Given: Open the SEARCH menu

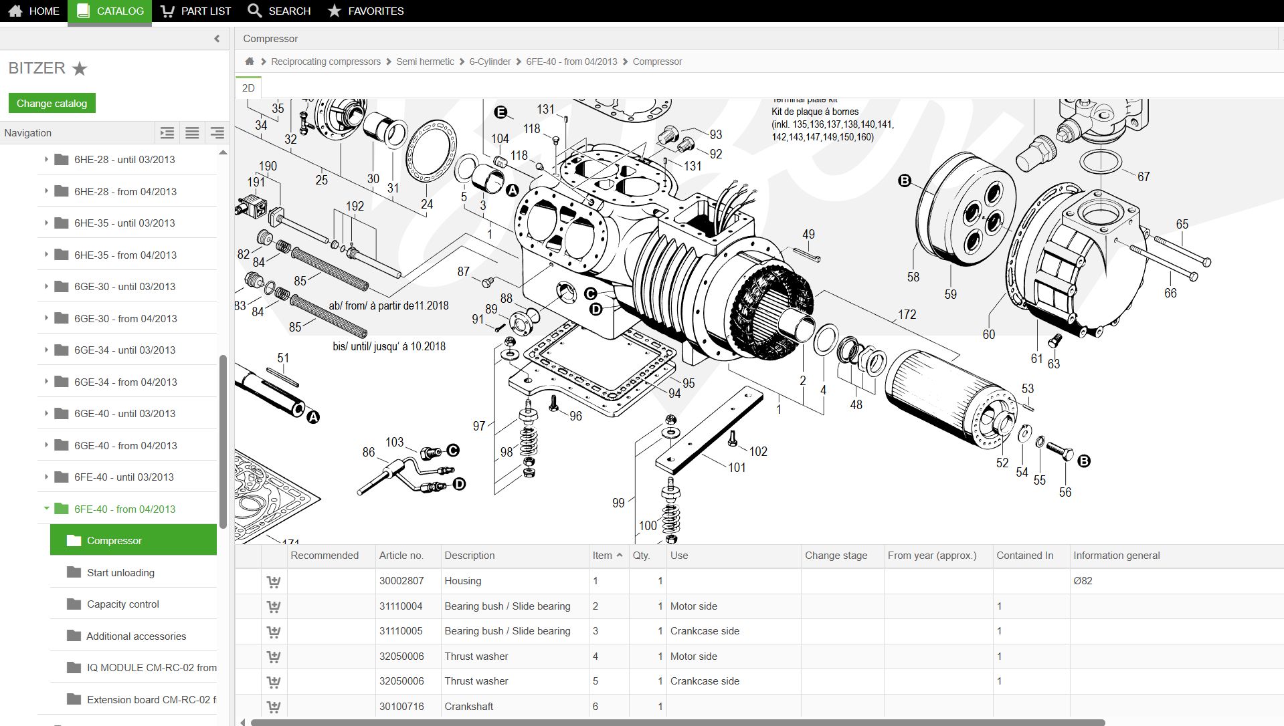Looking at the screenshot, I should coord(279,11).
